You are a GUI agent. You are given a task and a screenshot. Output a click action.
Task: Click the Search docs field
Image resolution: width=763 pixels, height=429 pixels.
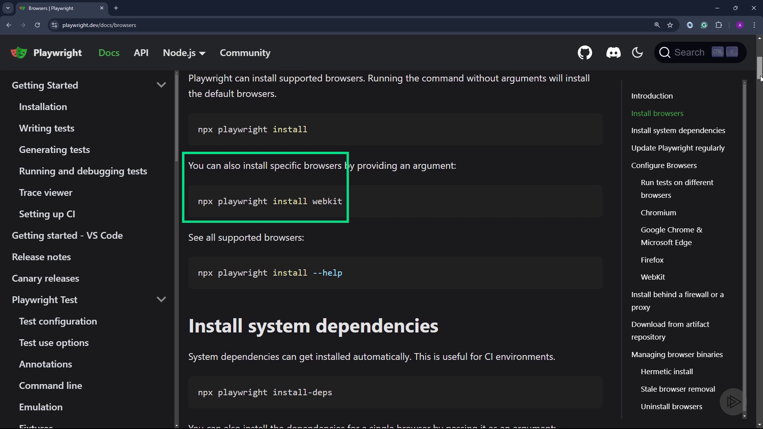click(x=700, y=52)
